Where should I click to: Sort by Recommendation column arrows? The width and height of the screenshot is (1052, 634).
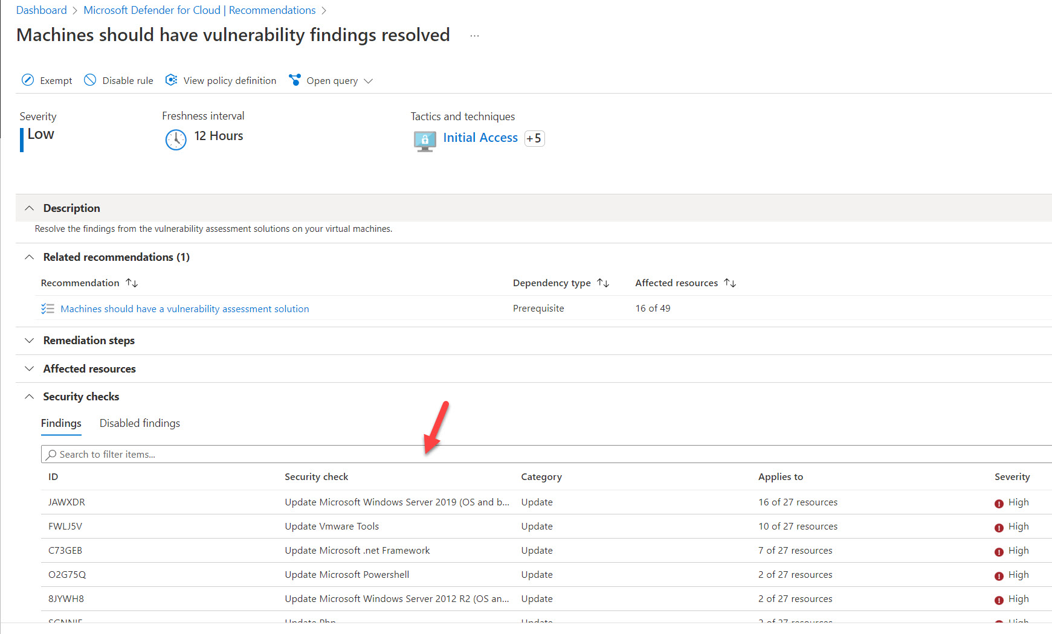pos(132,283)
